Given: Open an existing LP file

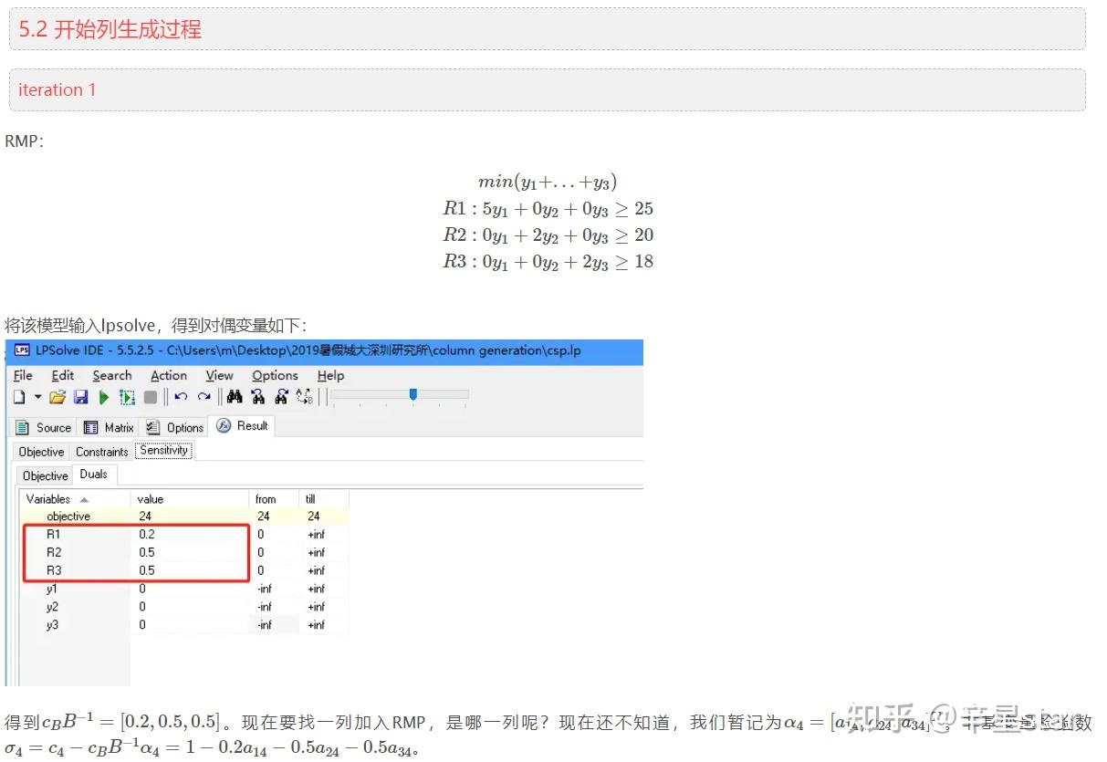Looking at the screenshot, I should tap(57, 396).
